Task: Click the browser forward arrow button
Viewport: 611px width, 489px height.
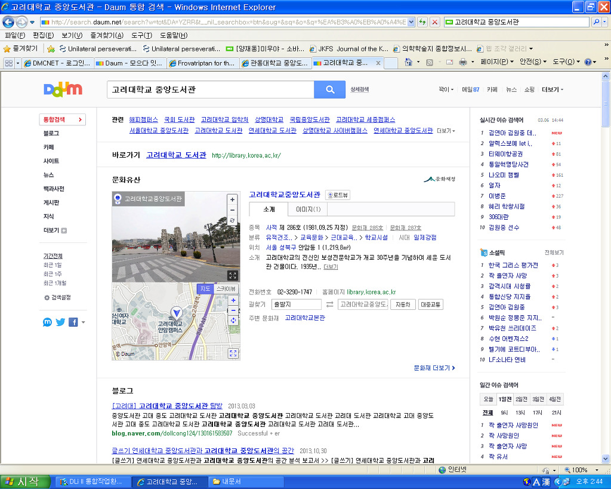Action: point(21,22)
